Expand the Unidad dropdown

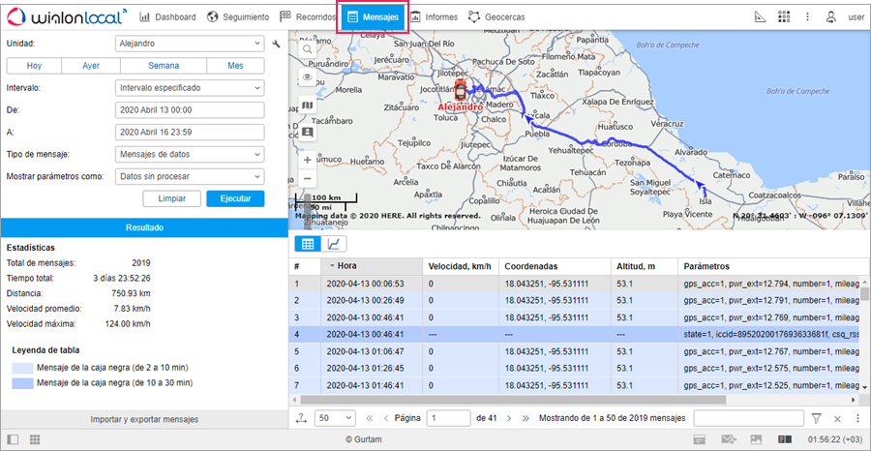point(189,44)
